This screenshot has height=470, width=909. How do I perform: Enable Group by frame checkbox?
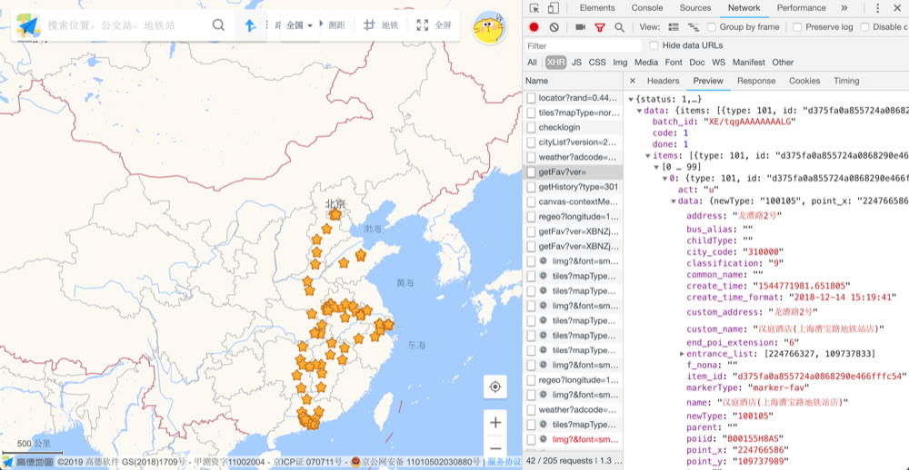pyautogui.click(x=712, y=26)
